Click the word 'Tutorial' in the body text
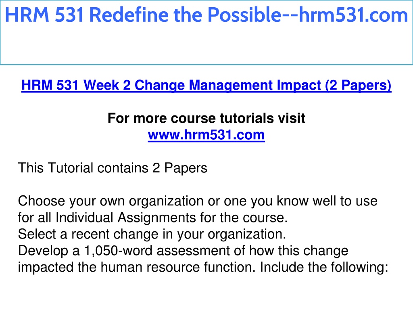 (x=70, y=168)
